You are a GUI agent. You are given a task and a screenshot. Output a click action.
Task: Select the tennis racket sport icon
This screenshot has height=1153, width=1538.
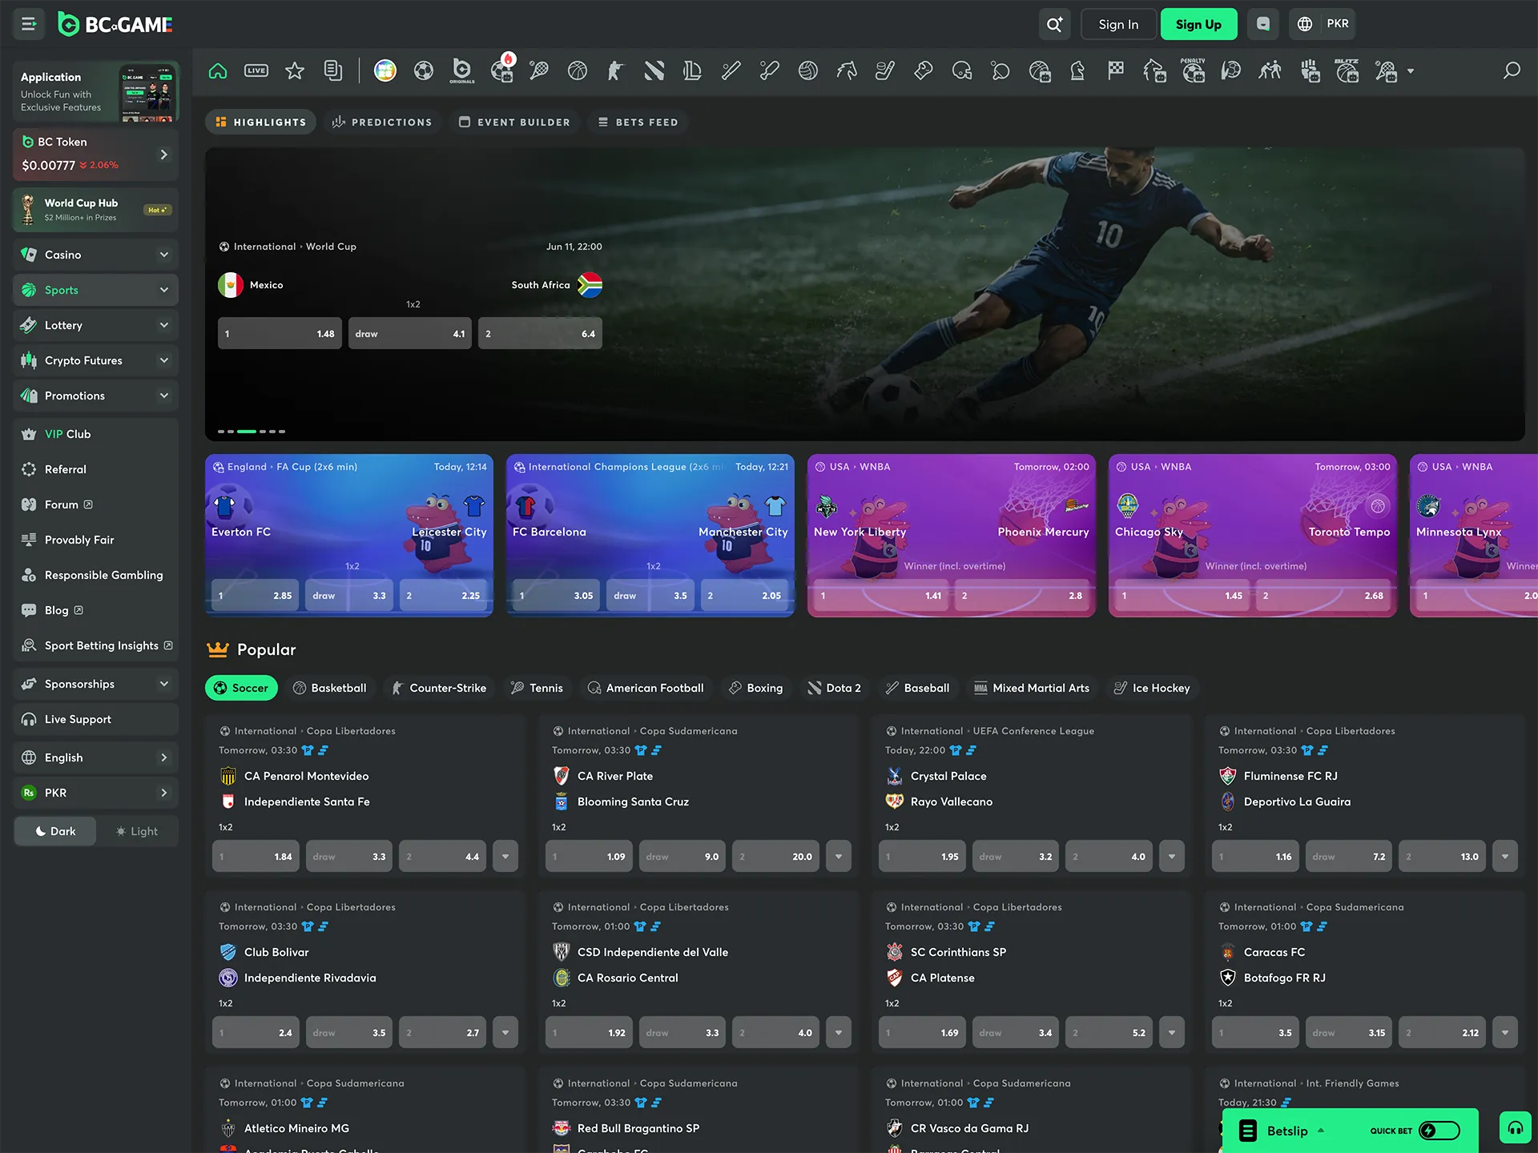pyautogui.click(x=539, y=71)
